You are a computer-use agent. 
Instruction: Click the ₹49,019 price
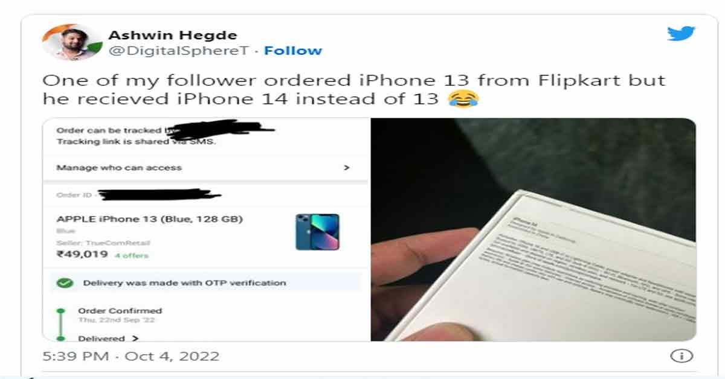click(x=82, y=254)
